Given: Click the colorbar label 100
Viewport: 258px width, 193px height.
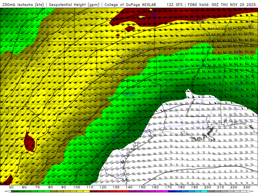Looking at the screenshot, I should 77,187.
